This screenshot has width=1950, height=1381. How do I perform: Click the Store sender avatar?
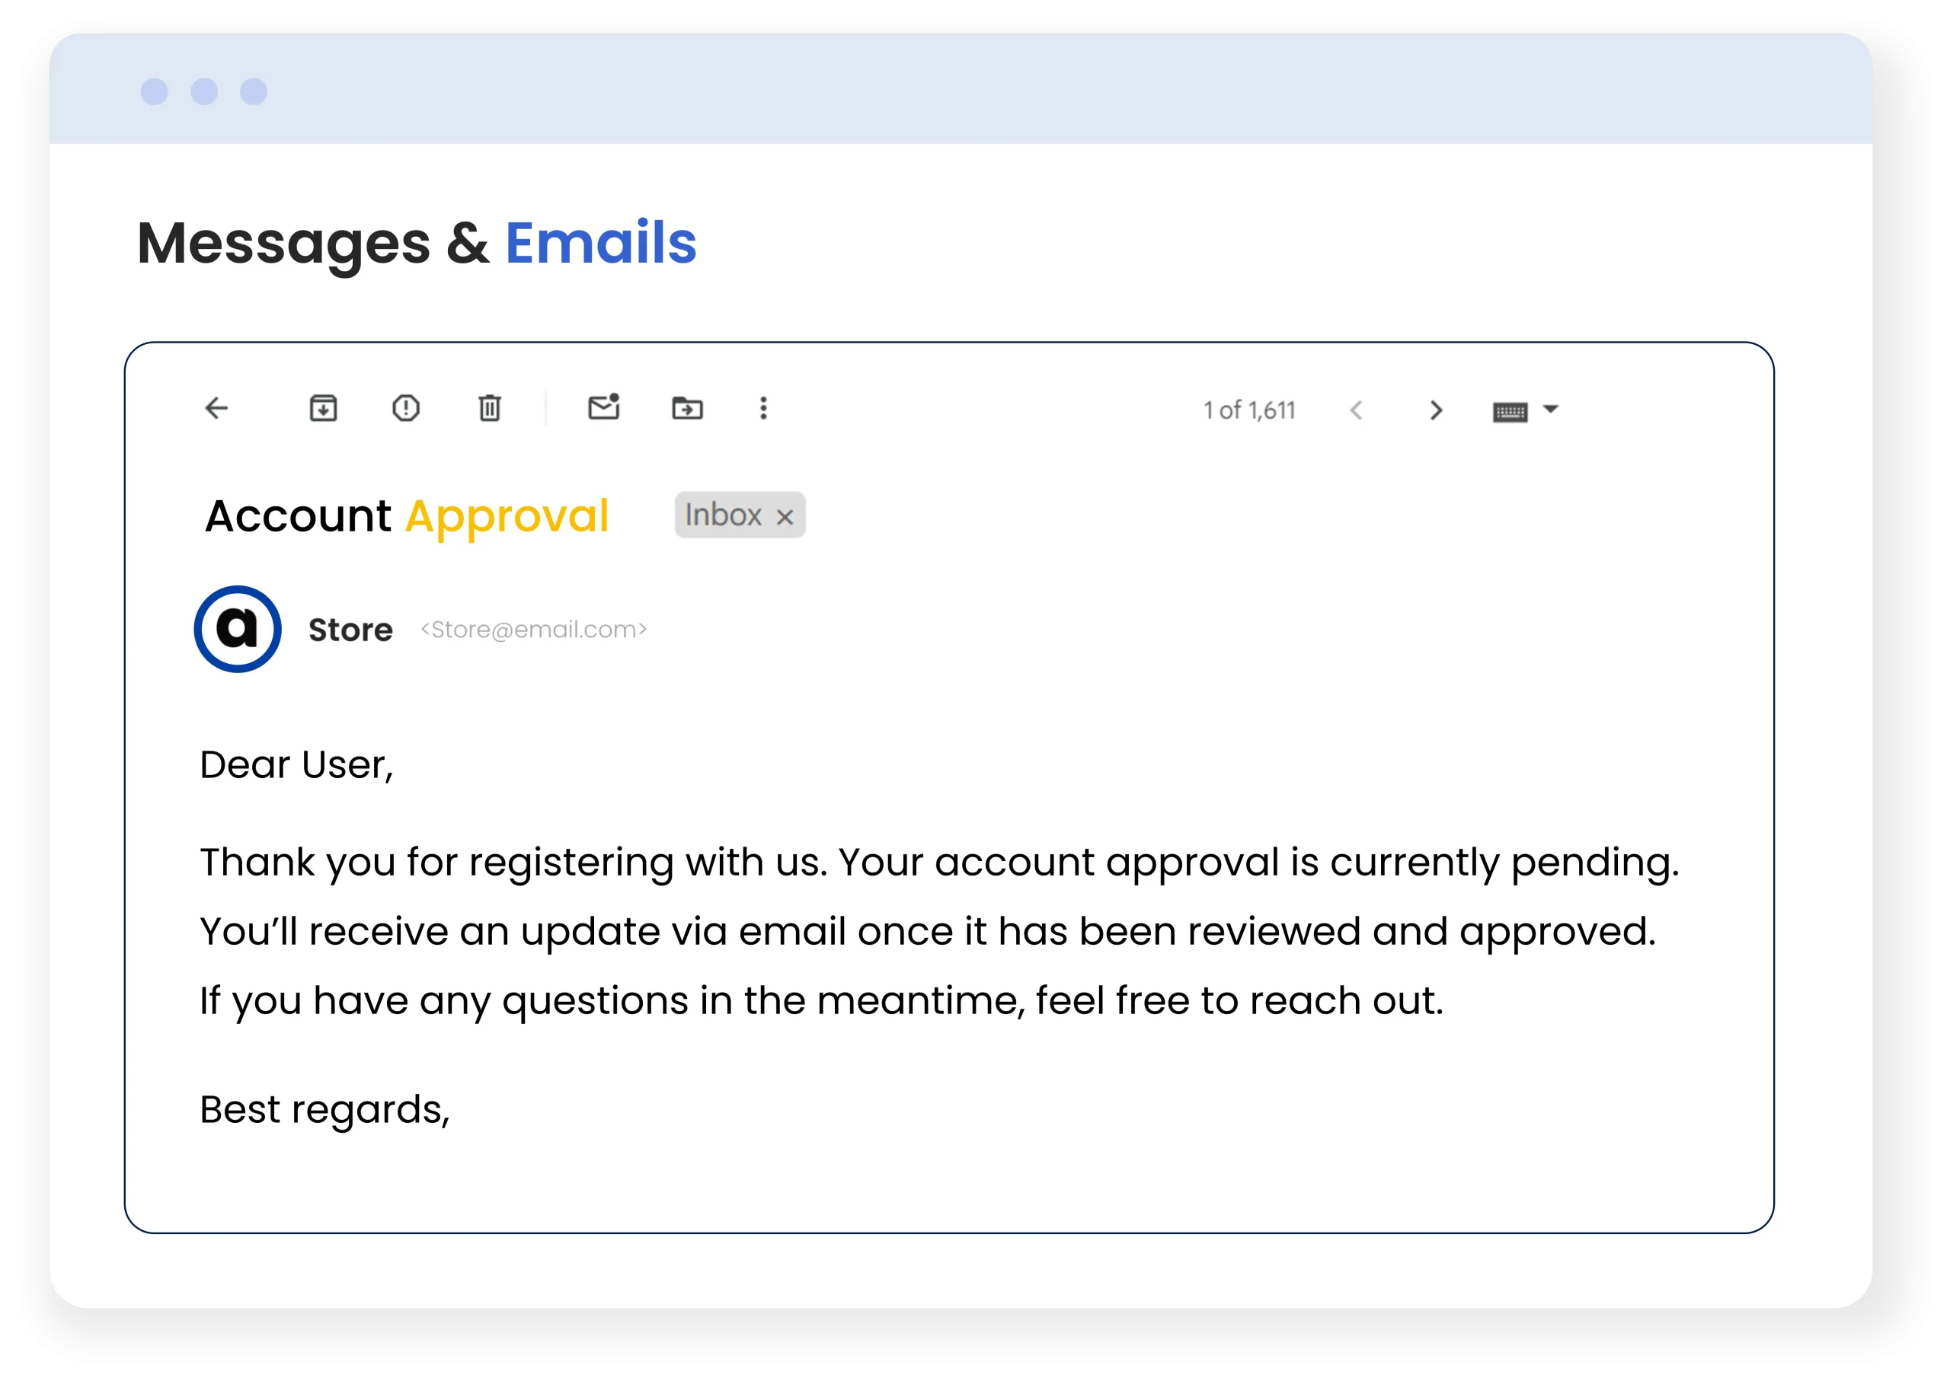238,630
